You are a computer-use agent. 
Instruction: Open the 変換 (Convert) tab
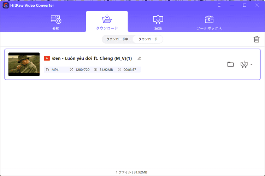[56, 23]
